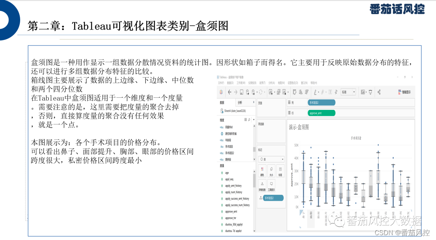Open the 设置格式(O) menu
The height and width of the screenshot is (240, 436).
tap(293, 83)
